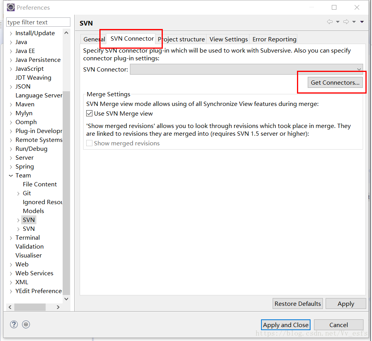Select Mylyn preference category

24,113
